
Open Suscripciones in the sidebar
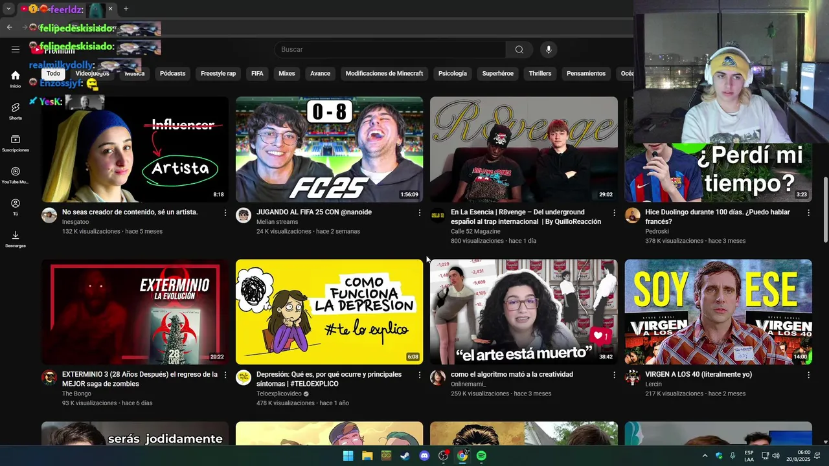[x=16, y=143]
